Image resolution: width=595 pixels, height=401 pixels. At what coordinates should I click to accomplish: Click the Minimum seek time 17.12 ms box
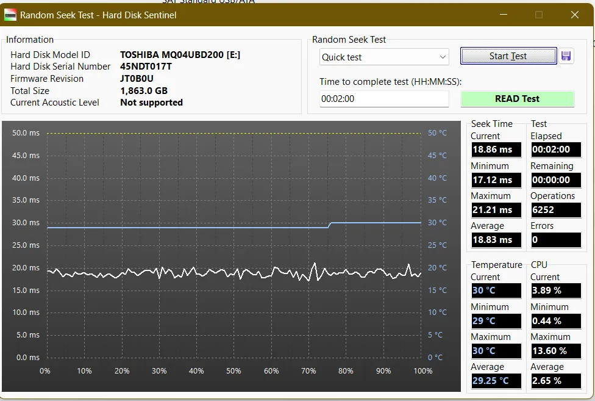point(496,180)
